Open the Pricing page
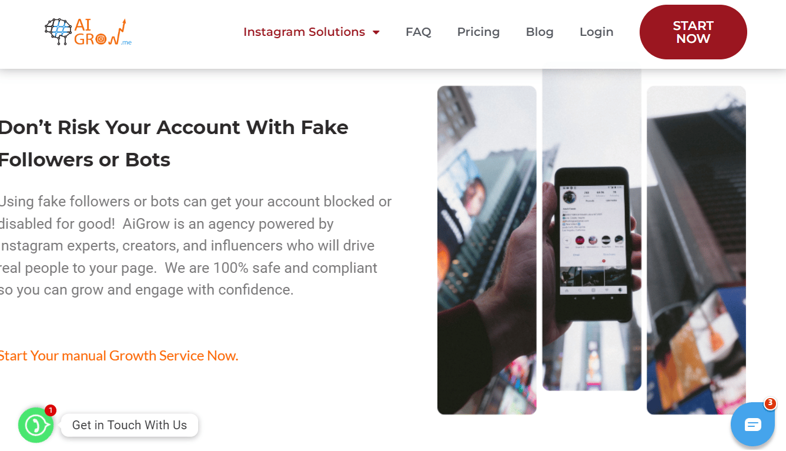786x451 pixels. click(478, 32)
